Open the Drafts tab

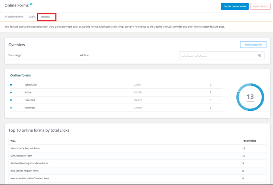point(32,17)
